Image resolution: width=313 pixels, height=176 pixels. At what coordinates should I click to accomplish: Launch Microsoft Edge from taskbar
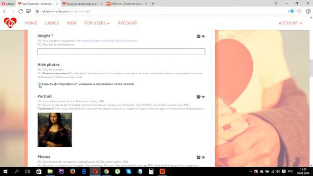tap(84, 172)
